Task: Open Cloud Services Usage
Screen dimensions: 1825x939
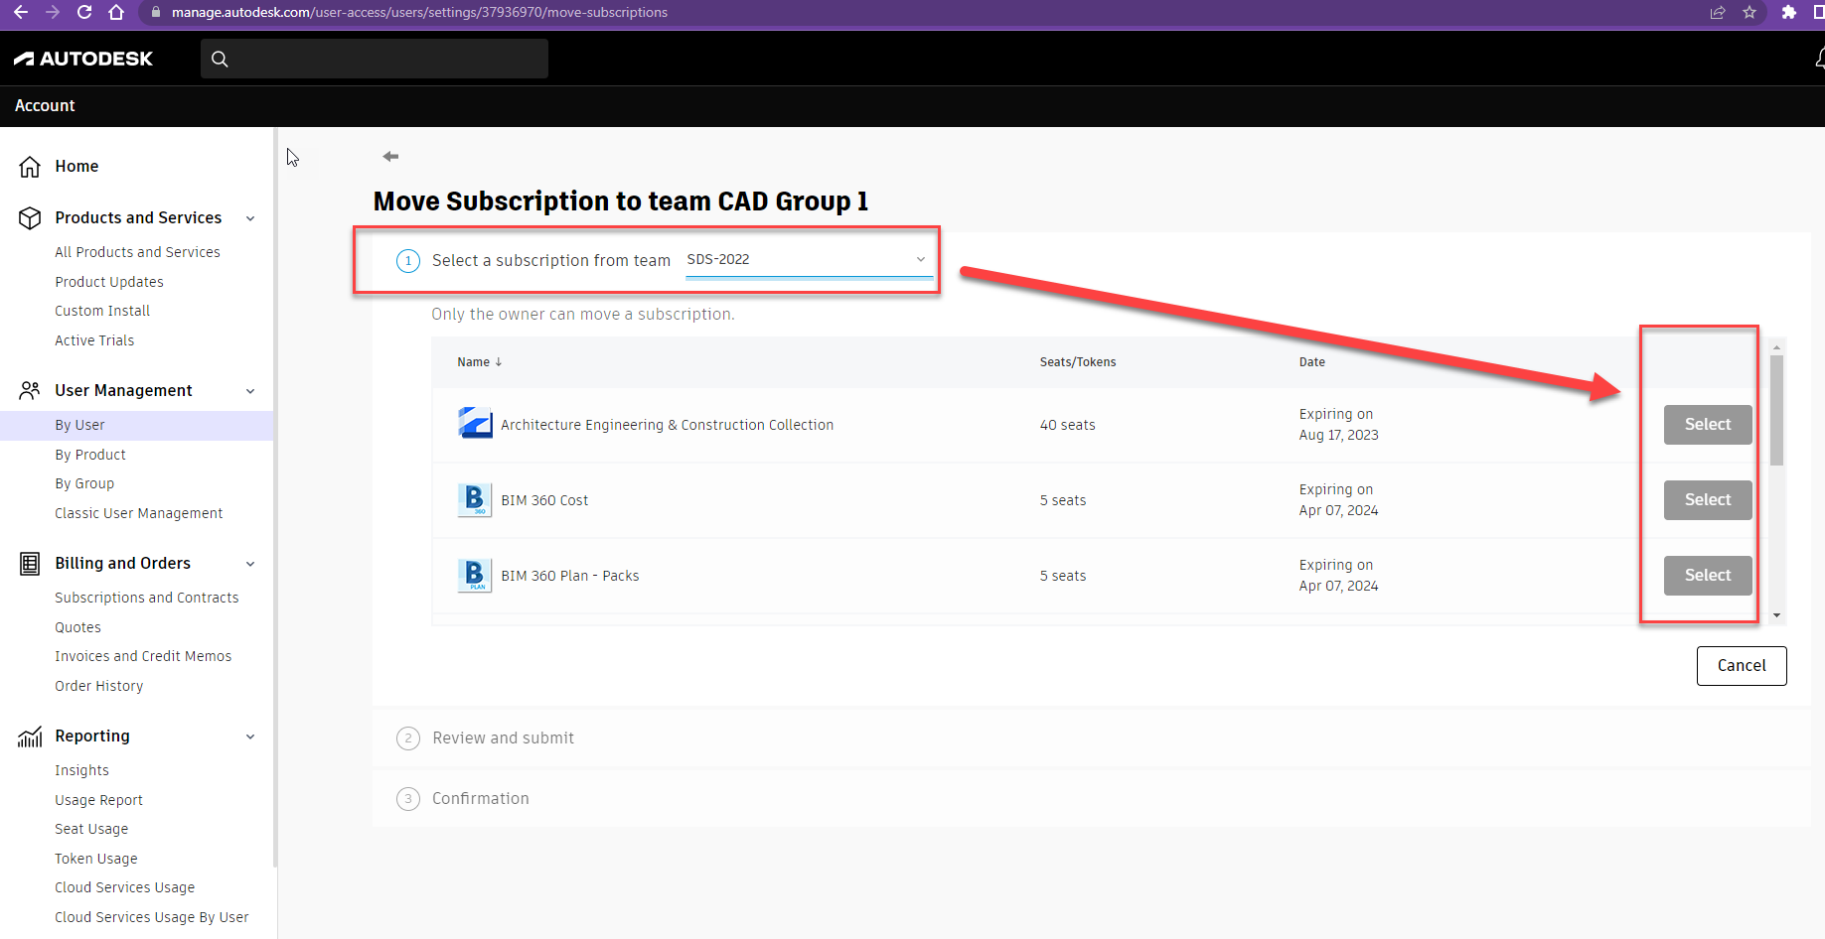Action: 124,887
